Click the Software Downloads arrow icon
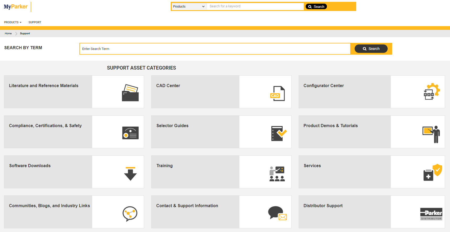This screenshot has width=450, height=232. click(x=130, y=174)
